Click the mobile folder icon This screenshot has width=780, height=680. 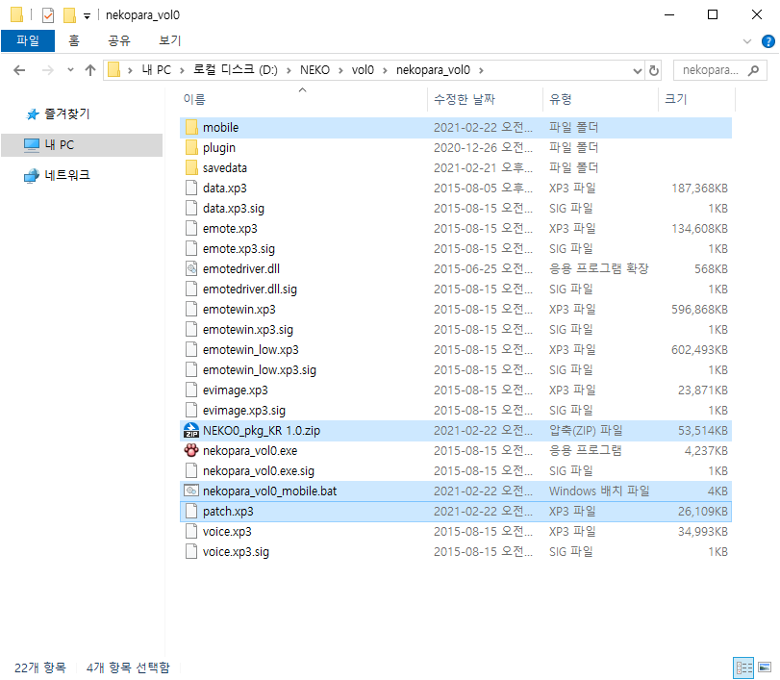tap(191, 127)
